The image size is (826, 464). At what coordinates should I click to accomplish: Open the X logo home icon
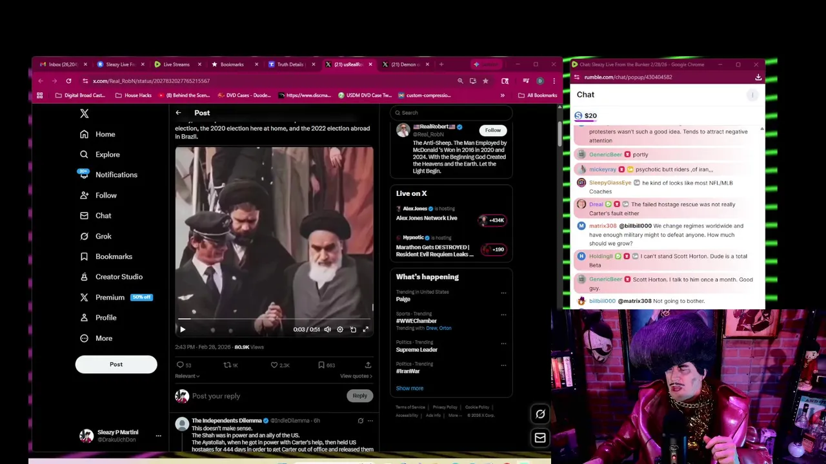pyautogui.click(x=84, y=113)
